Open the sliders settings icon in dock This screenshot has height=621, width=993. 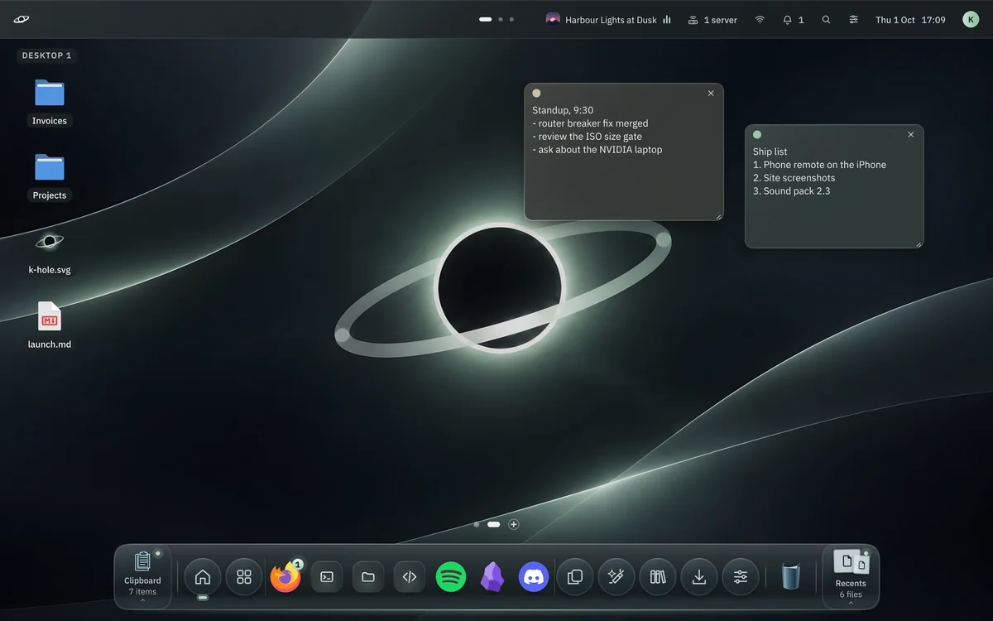tap(741, 577)
